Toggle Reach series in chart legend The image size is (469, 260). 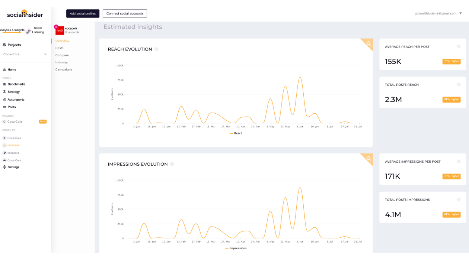(x=236, y=133)
